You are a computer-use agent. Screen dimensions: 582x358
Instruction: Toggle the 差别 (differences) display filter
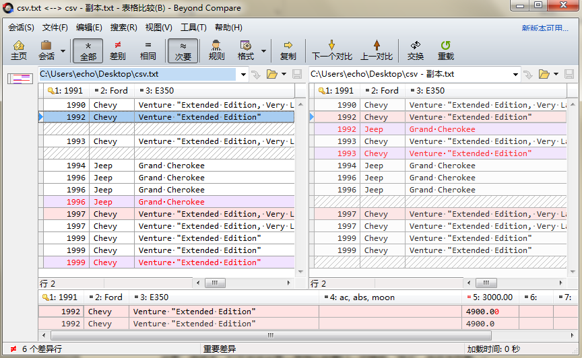pyautogui.click(x=118, y=50)
